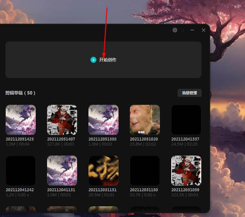Click size info 20.5M | 01:01
245x217 pixels.
tap(101, 195)
